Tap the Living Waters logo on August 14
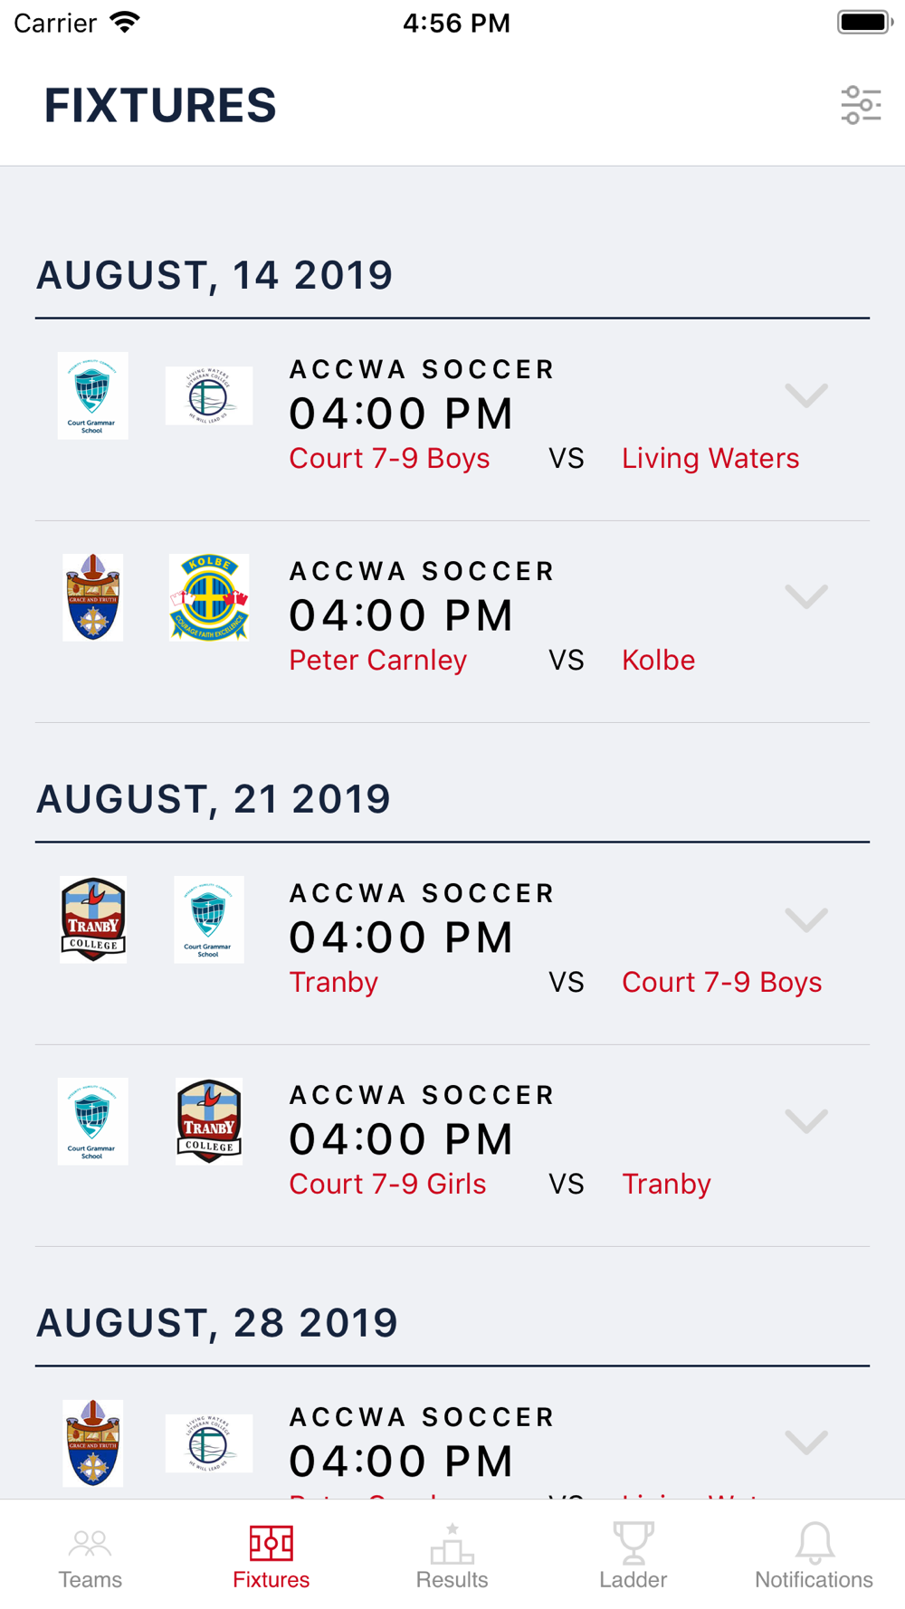This screenshot has height=1609, width=905. [209, 395]
